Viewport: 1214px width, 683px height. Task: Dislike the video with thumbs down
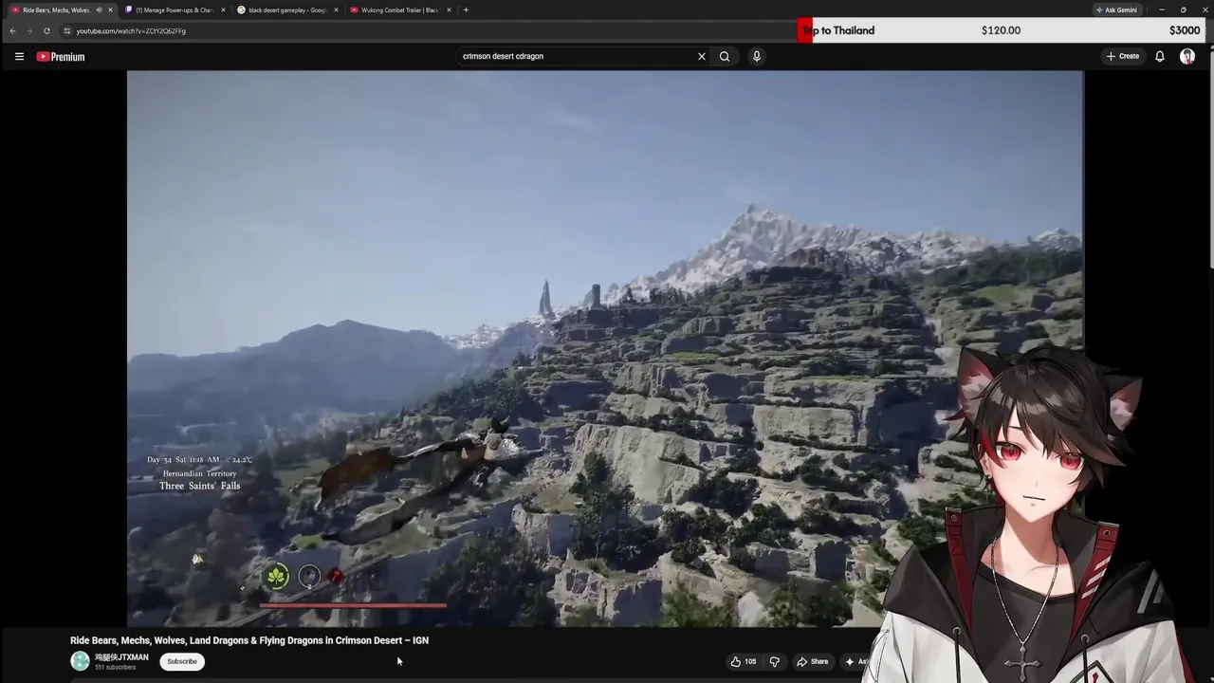[x=774, y=661]
